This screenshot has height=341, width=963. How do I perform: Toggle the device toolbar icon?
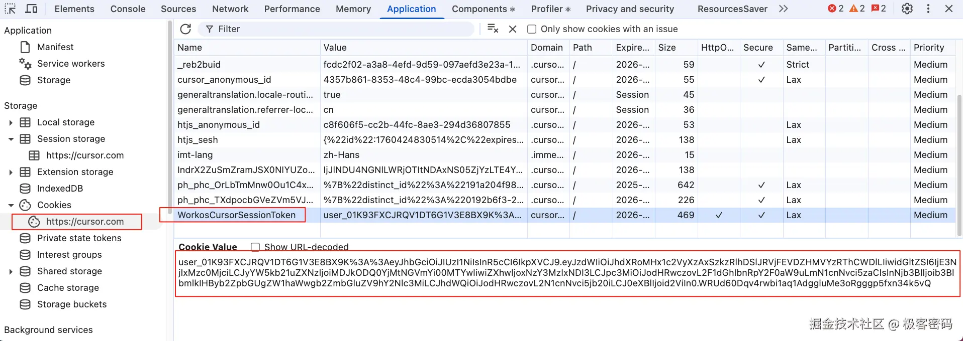point(31,9)
